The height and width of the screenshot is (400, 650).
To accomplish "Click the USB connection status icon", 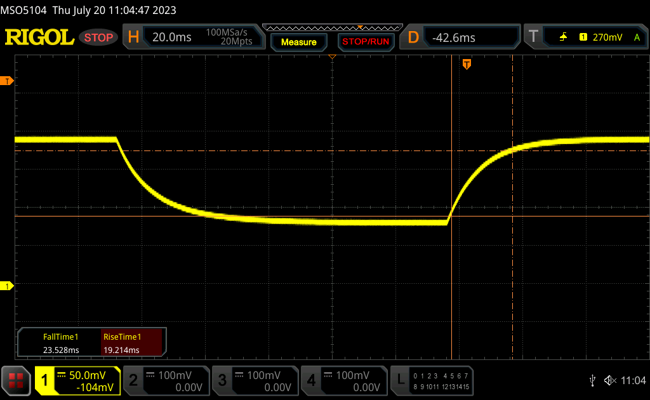I will coord(592,380).
